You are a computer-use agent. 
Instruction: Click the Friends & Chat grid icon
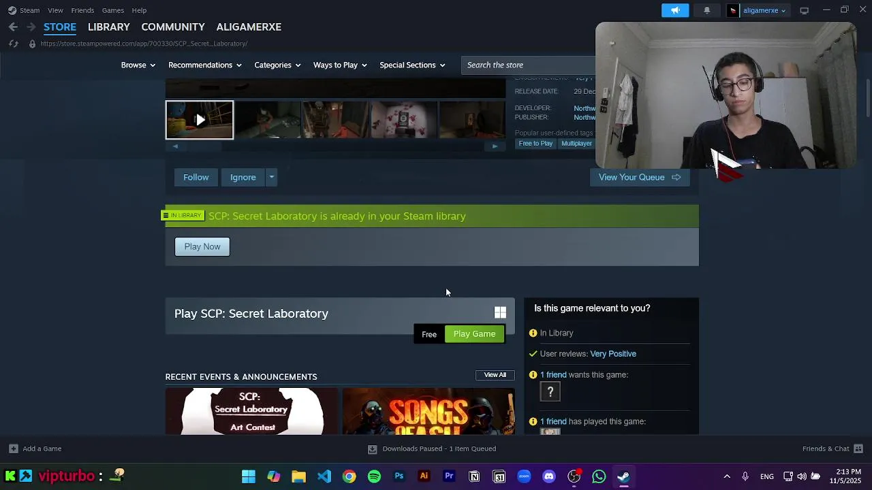[x=858, y=448]
